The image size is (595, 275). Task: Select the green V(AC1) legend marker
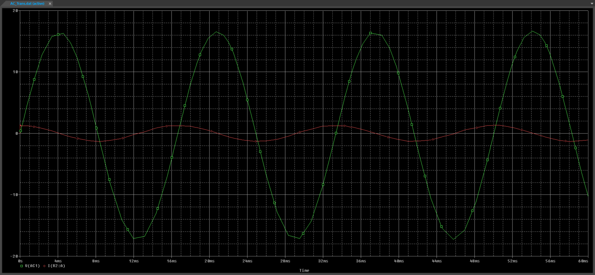pyautogui.click(x=22, y=266)
